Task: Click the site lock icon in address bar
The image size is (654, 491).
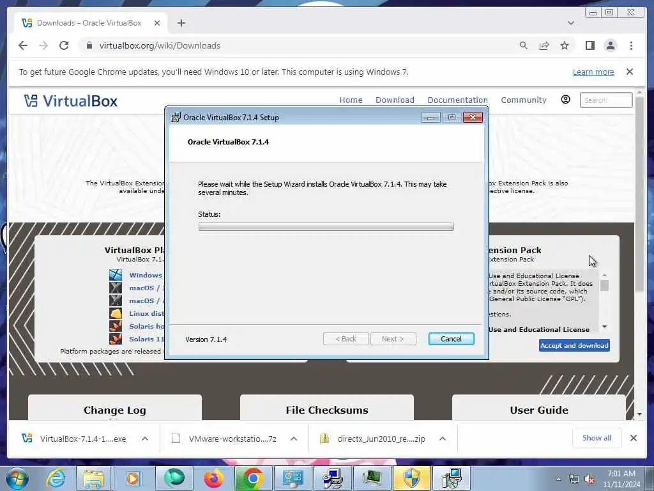Action: [x=89, y=45]
